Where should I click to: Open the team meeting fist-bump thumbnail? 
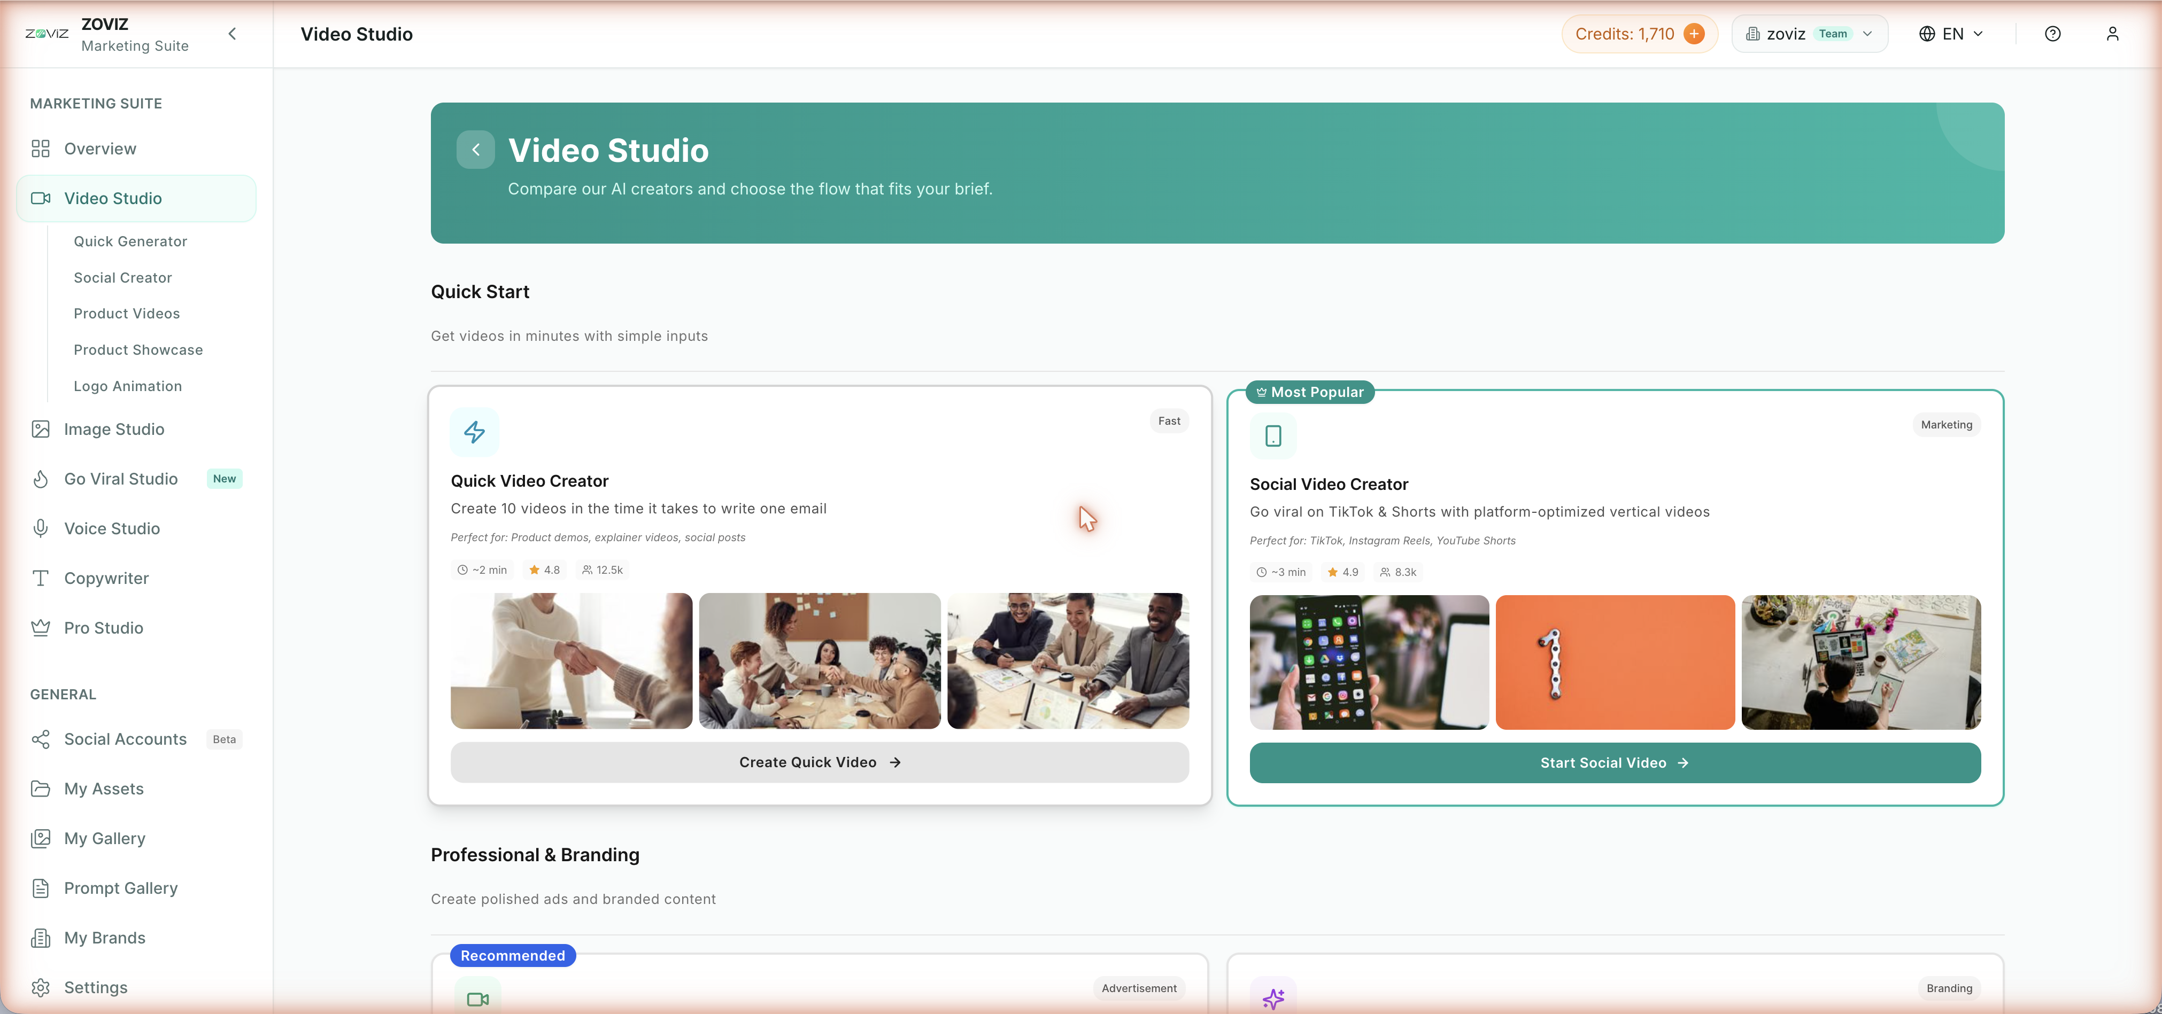(819, 661)
